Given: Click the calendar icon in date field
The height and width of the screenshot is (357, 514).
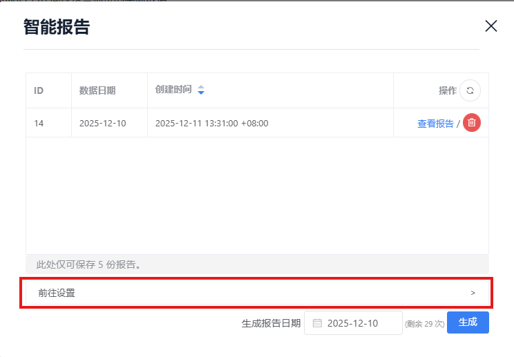Looking at the screenshot, I should coord(317,323).
